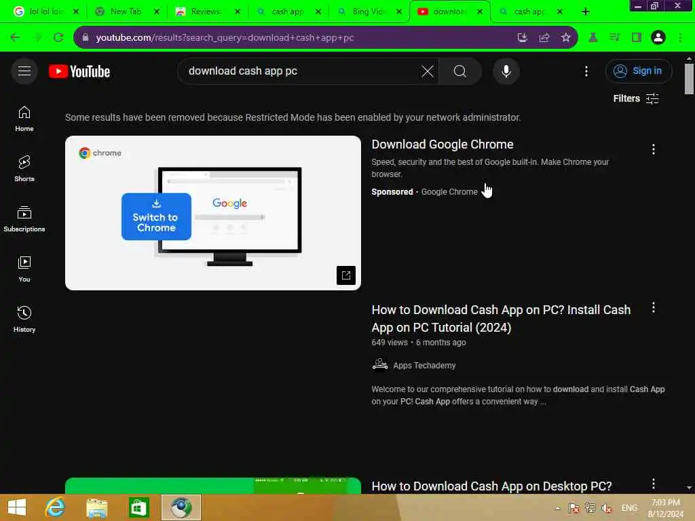Launch Internet Explorer from taskbar
Image resolution: width=695 pixels, height=521 pixels.
pyautogui.click(x=55, y=507)
